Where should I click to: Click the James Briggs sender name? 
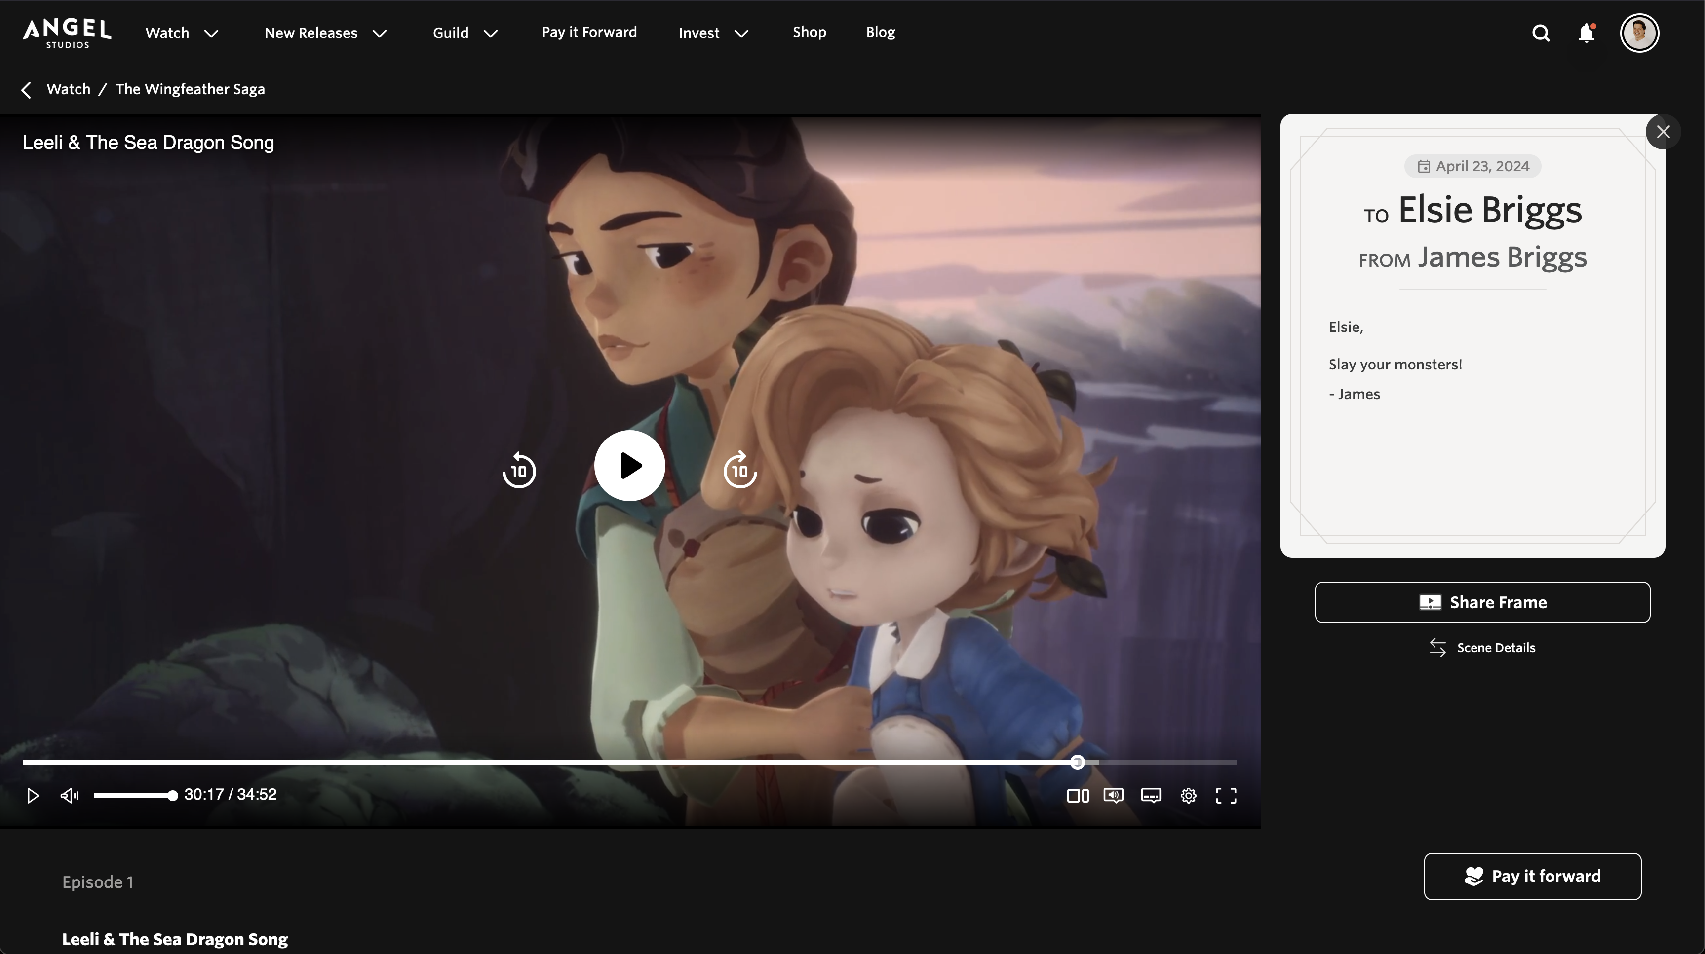[1502, 257]
